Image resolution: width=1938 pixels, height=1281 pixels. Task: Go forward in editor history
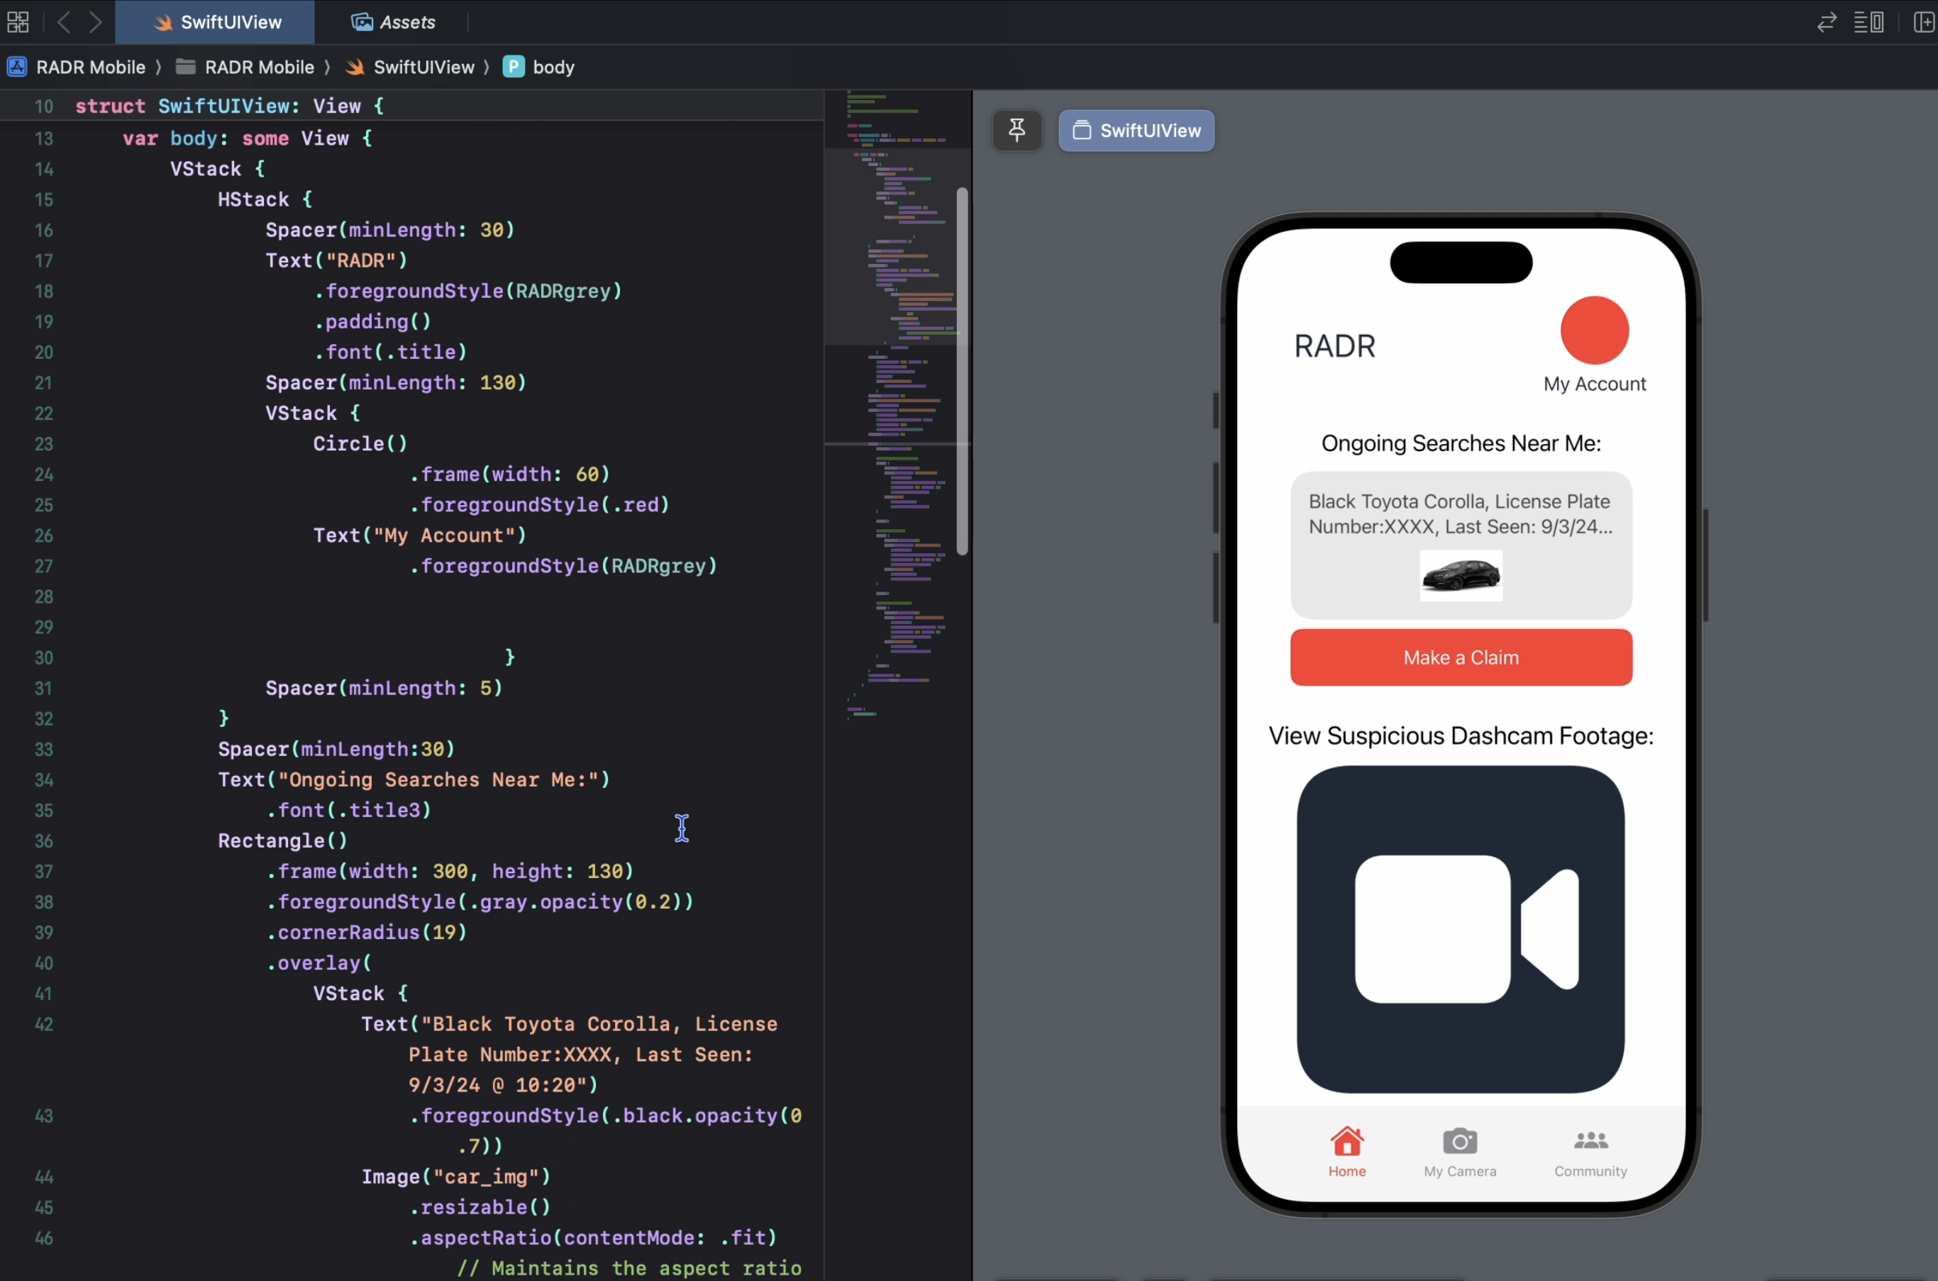(96, 22)
